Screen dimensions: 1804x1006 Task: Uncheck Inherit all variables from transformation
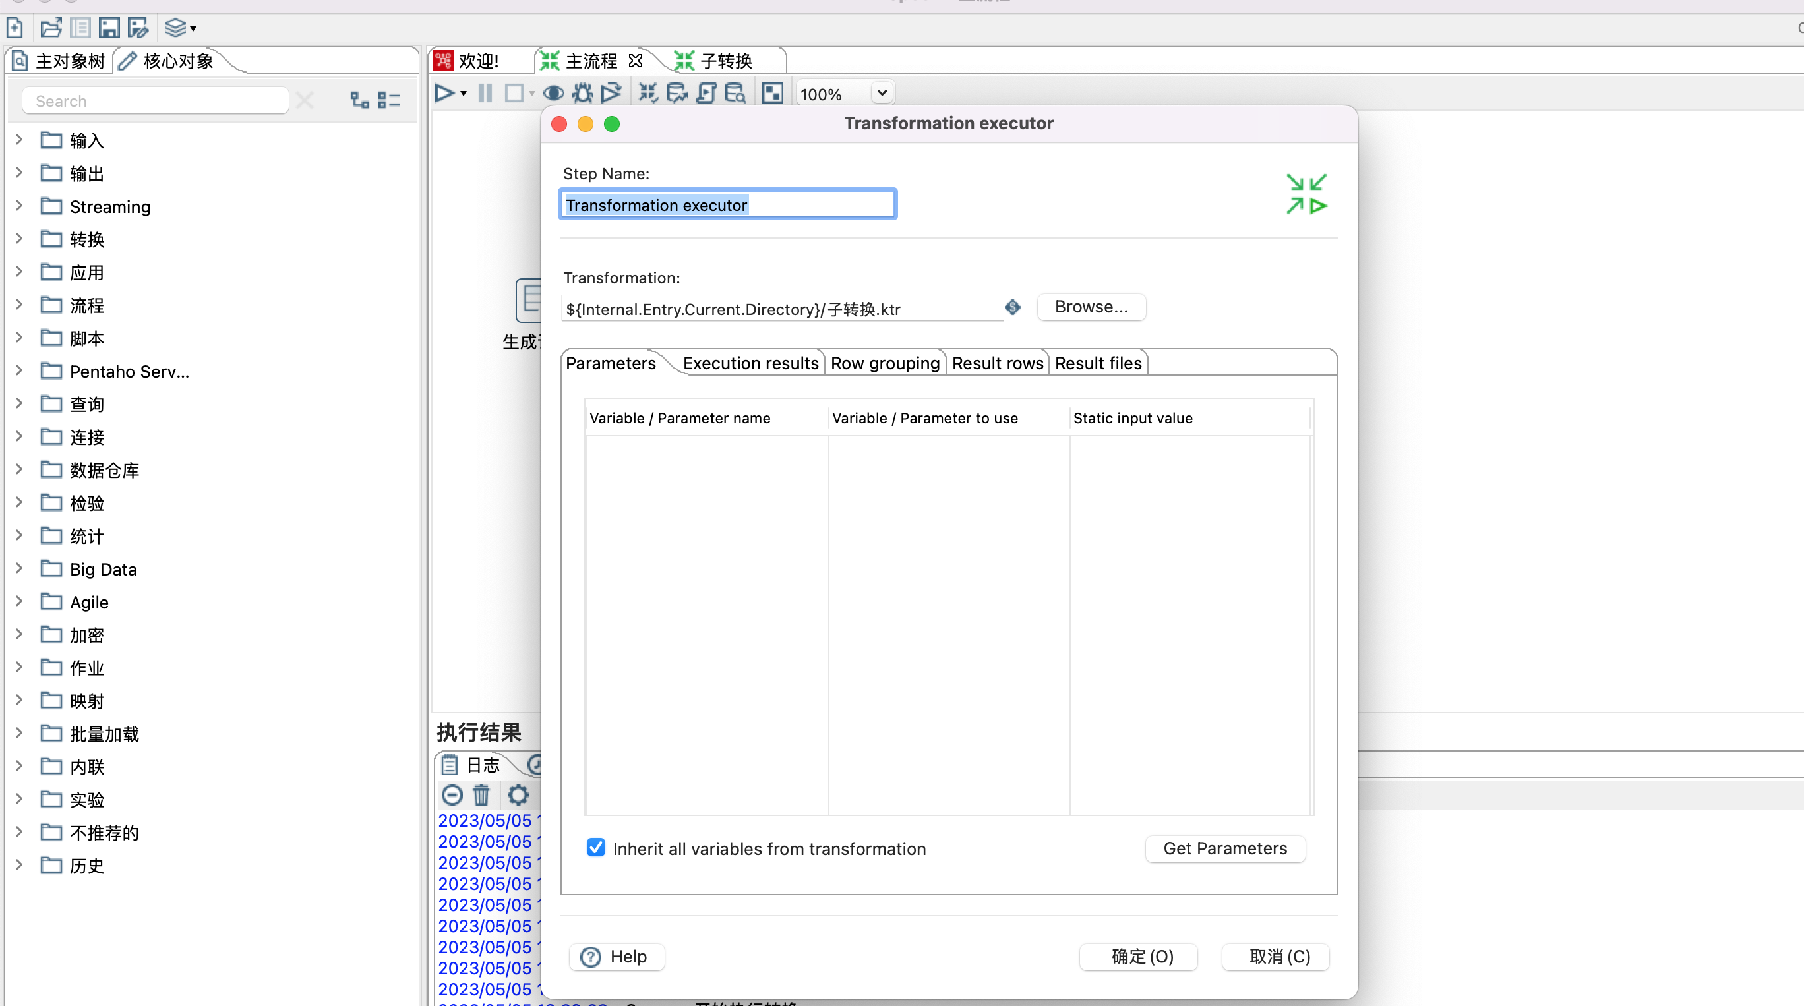596,848
